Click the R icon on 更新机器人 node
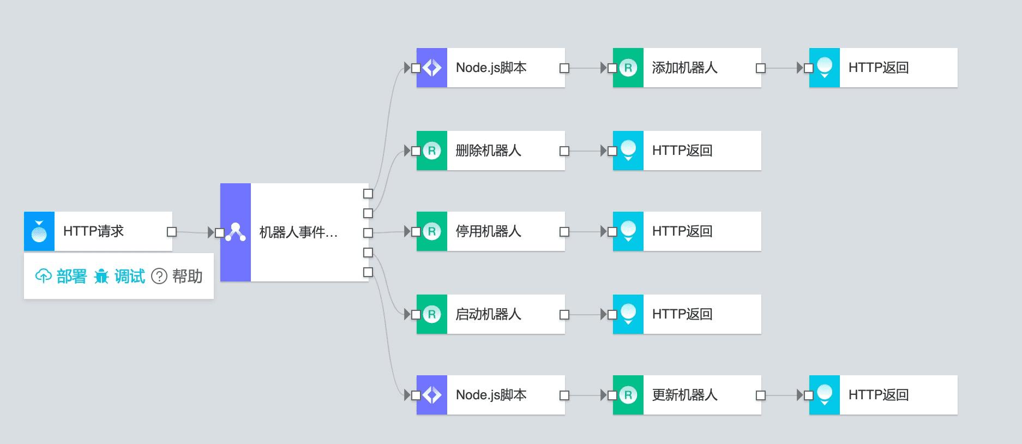The height and width of the screenshot is (444, 1022). [x=628, y=395]
